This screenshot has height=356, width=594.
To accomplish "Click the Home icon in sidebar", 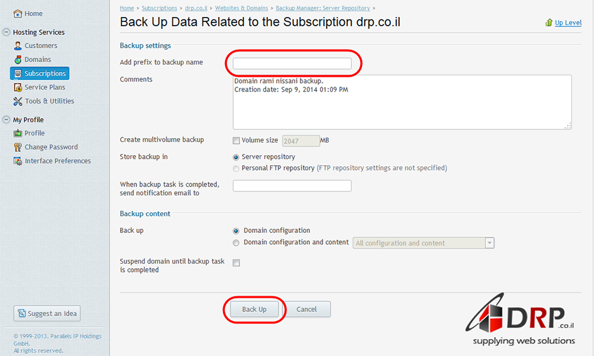I will click(18, 14).
